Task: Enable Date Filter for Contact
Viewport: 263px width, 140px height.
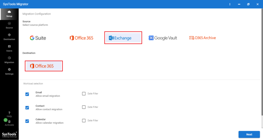Action: click(x=84, y=107)
